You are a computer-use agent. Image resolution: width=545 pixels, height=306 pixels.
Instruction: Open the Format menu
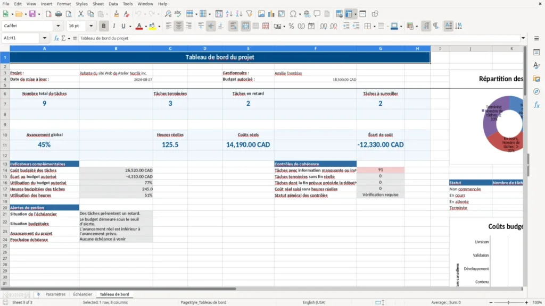point(64,4)
